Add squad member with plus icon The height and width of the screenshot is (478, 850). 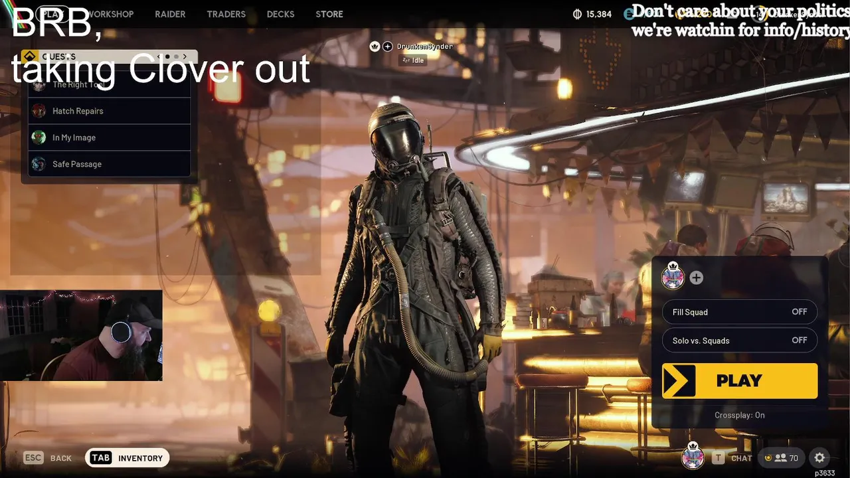pyautogui.click(x=696, y=278)
